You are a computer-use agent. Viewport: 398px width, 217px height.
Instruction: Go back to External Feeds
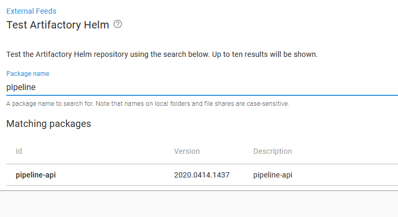pyautogui.click(x=31, y=11)
